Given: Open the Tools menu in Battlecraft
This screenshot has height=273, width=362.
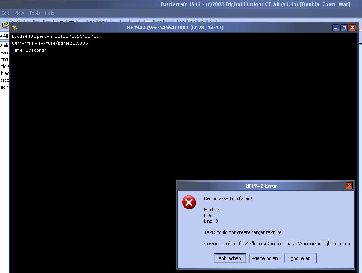Looking at the screenshot, I should [x=35, y=13].
